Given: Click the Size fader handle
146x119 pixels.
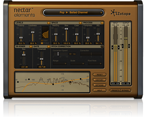Looking at the screenshot, I should (x=66, y=29).
